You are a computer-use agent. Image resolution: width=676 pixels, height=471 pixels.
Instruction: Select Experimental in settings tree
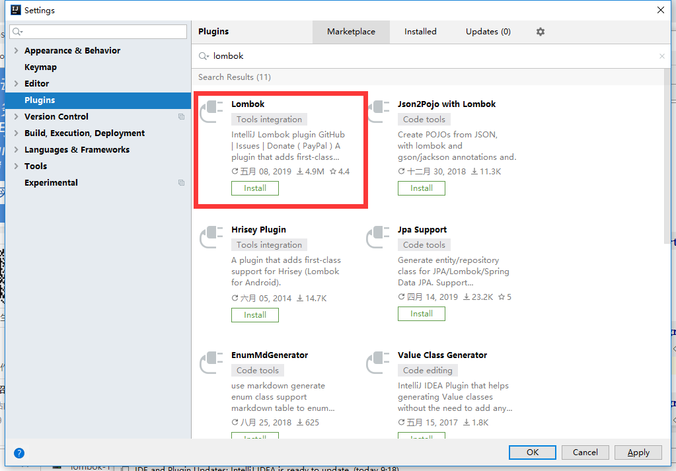(x=51, y=183)
